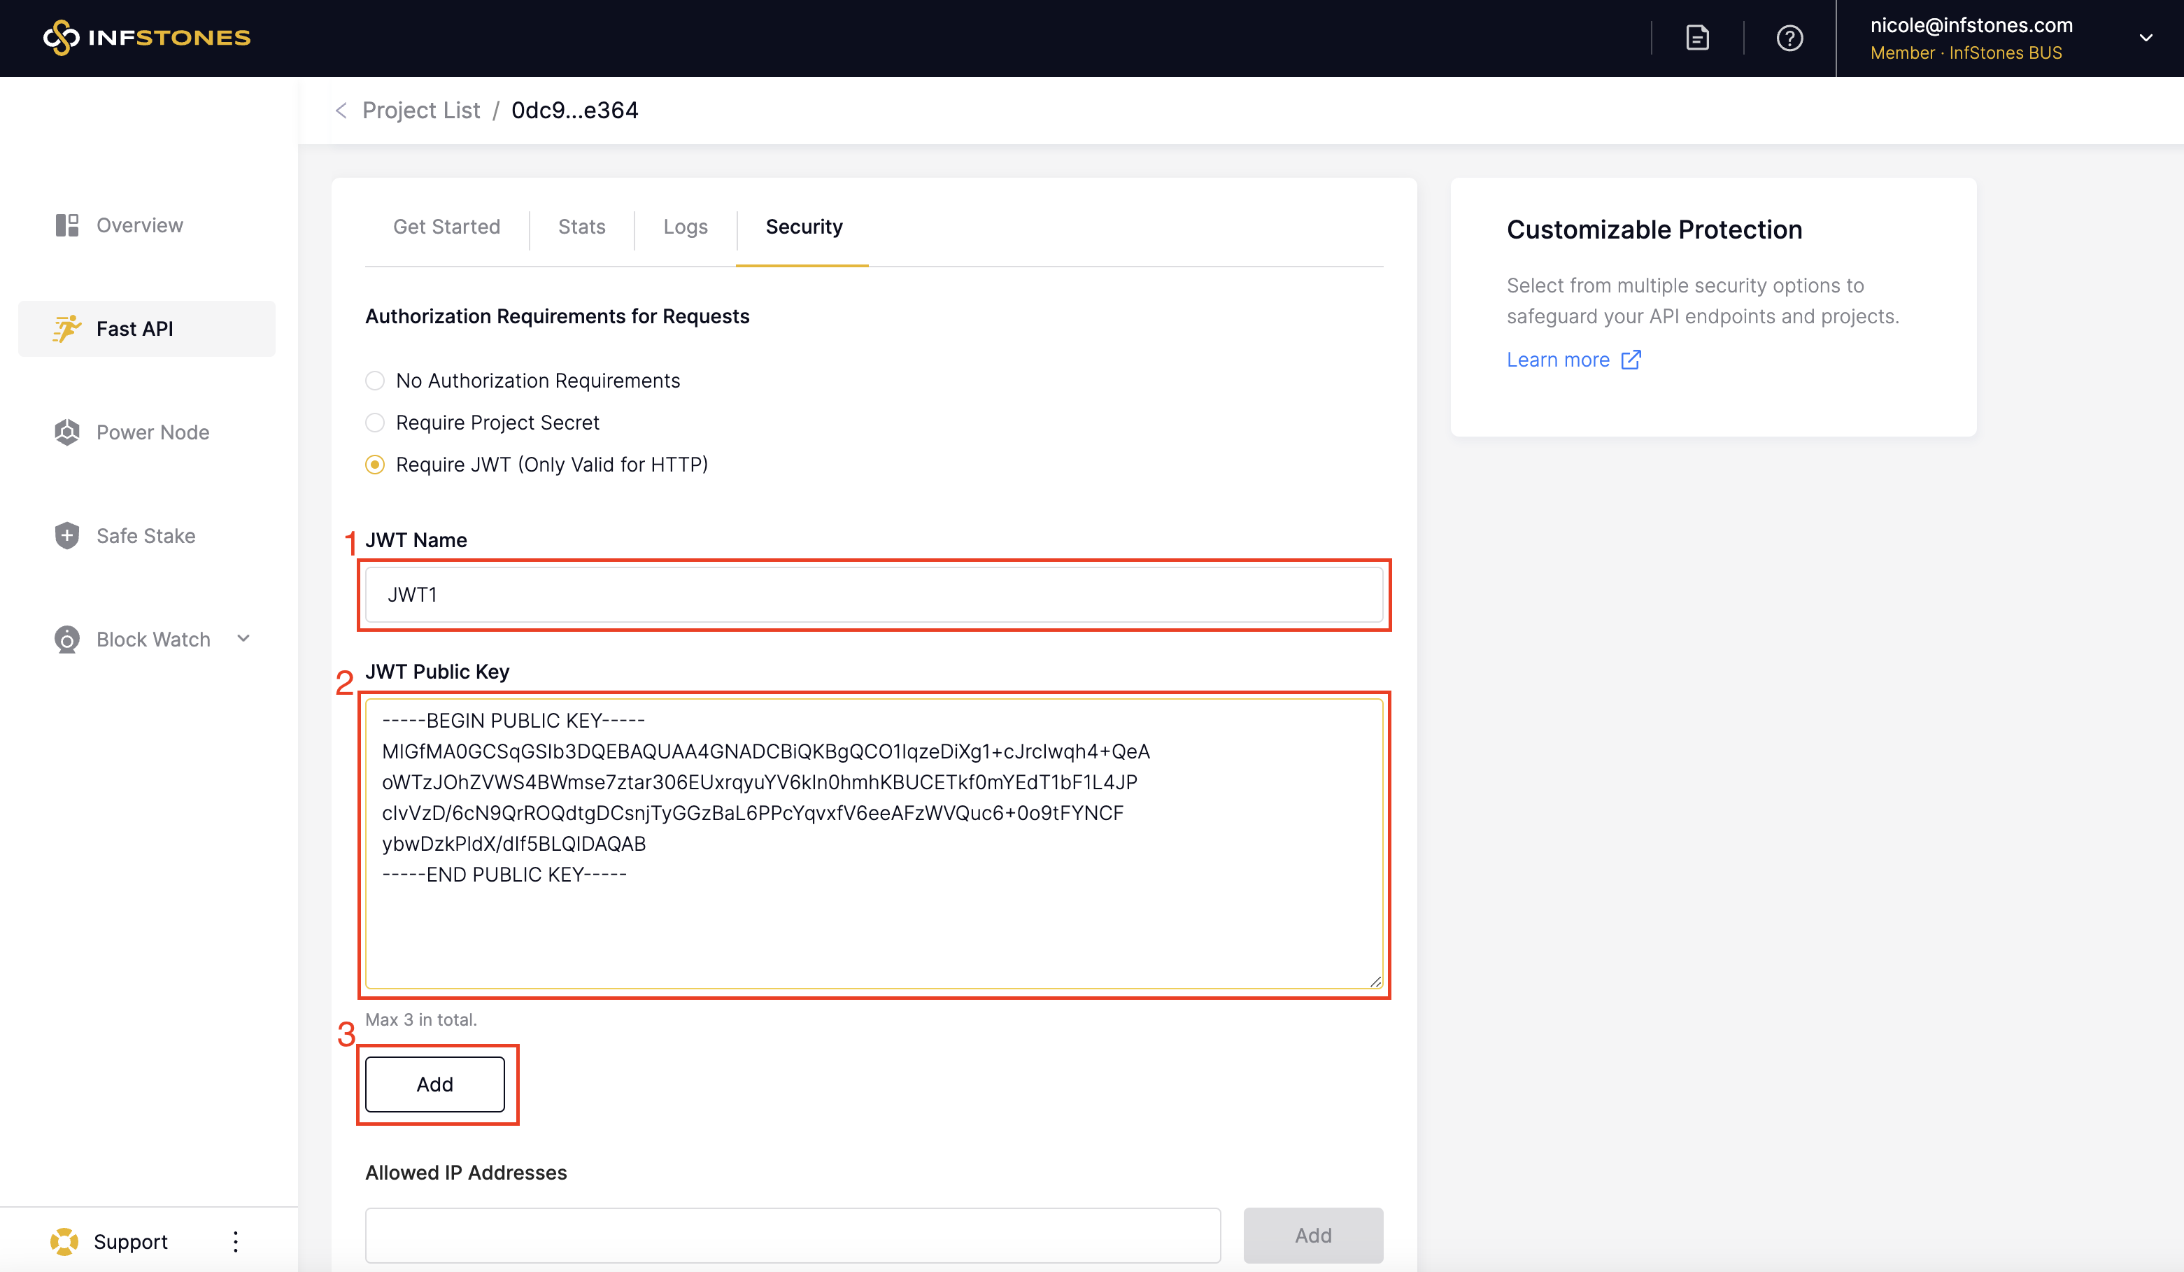The image size is (2184, 1272).
Task: Select Require Project Secret radio option
Action: (374, 423)
